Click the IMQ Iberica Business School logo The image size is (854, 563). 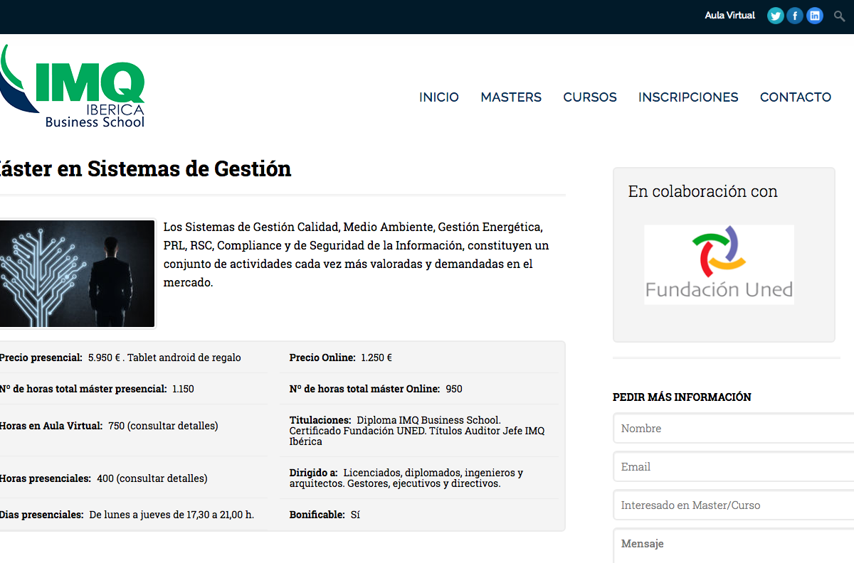tap(73, 87)
